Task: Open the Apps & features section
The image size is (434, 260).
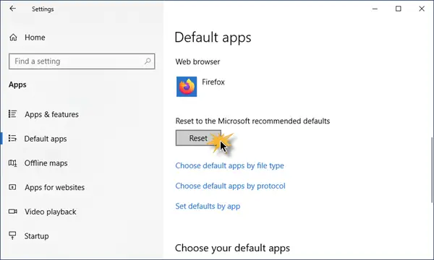Action: click(x=51, y=114)
